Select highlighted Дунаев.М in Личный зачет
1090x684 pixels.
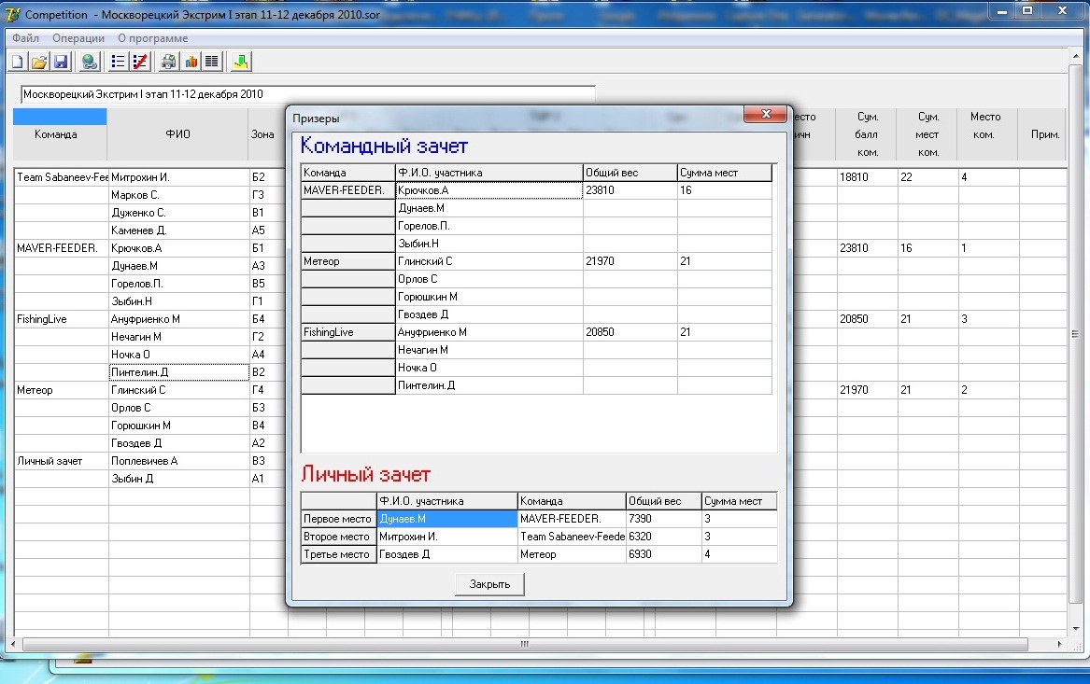447,519
